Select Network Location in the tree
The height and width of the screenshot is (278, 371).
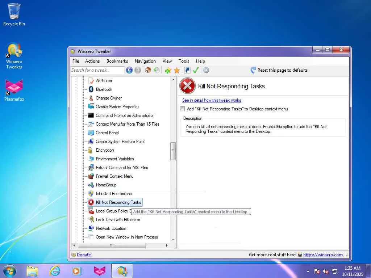point(111,228)
